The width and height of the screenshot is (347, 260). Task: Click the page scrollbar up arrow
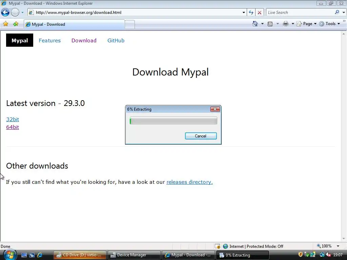[344, 34]
